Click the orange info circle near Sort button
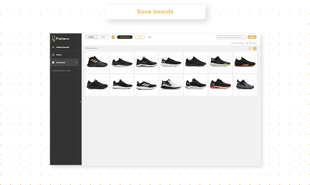Screen dimensions: 310x185 coord(113,37)
